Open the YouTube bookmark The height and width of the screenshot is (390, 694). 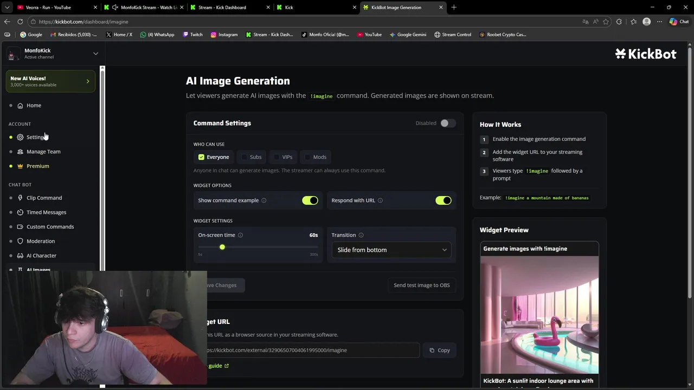(369, 35)
